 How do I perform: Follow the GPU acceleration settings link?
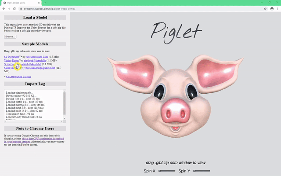(x=34, y=140)
